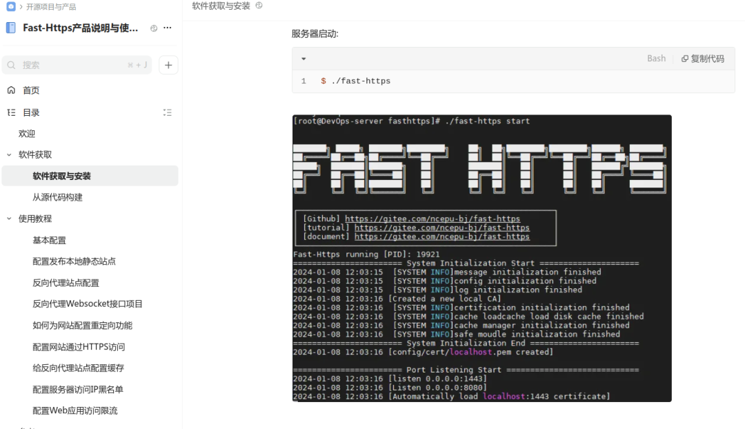
Task: Open 配置网站通过HTTPS访问 page
Action: point(79,347)
